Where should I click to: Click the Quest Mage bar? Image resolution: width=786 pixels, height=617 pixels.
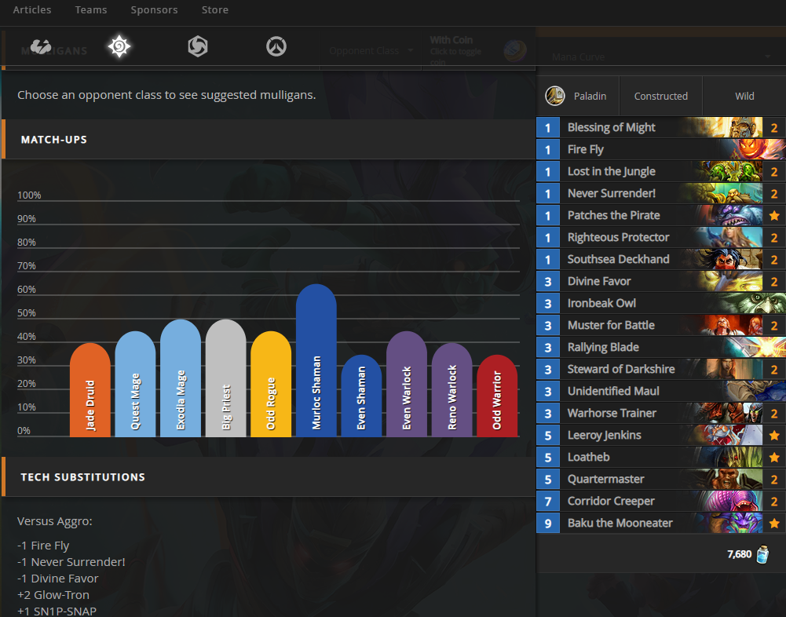135,384
